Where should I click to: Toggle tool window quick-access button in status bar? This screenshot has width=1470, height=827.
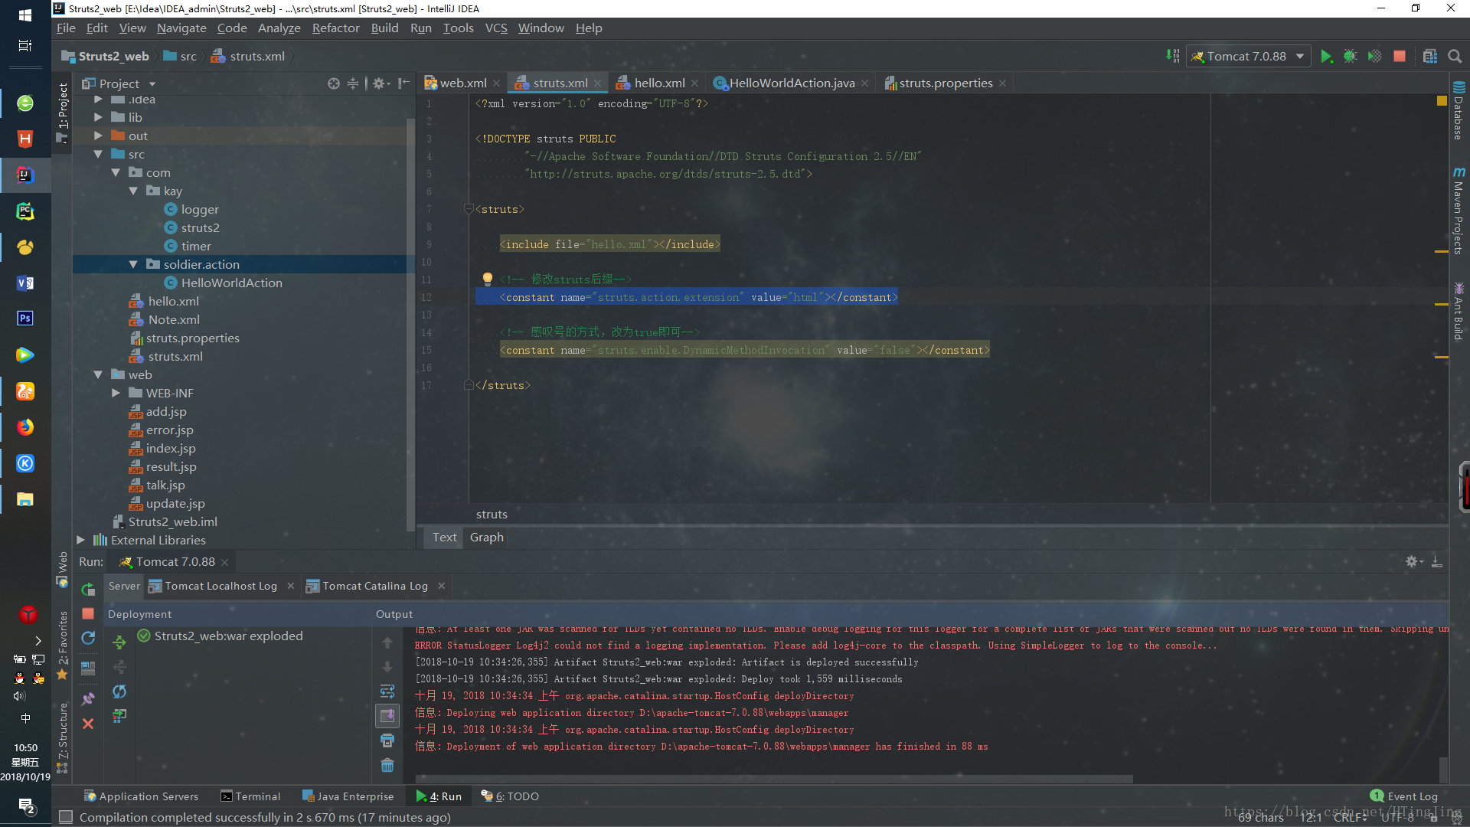(66, 818)
